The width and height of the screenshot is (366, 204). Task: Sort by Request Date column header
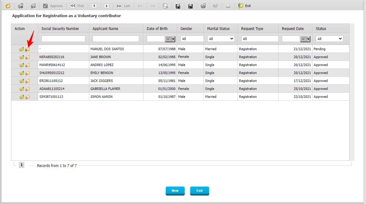point(293,29)
